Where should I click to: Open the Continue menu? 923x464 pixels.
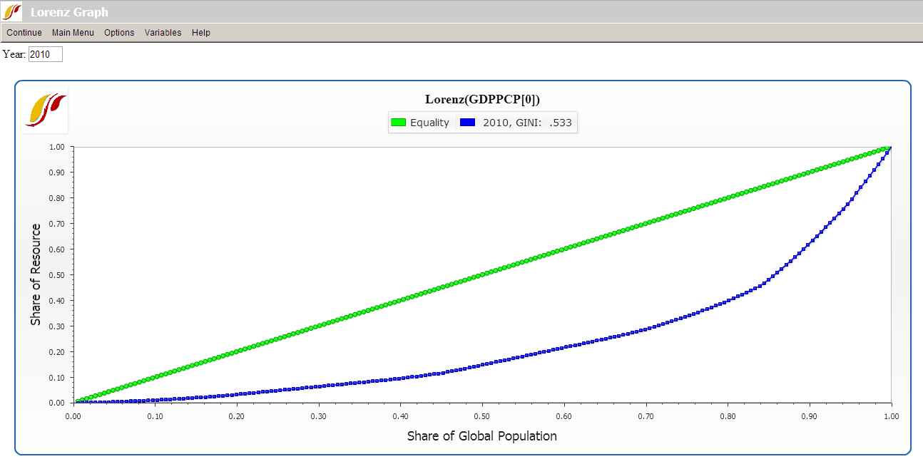[x=24, y=33]
